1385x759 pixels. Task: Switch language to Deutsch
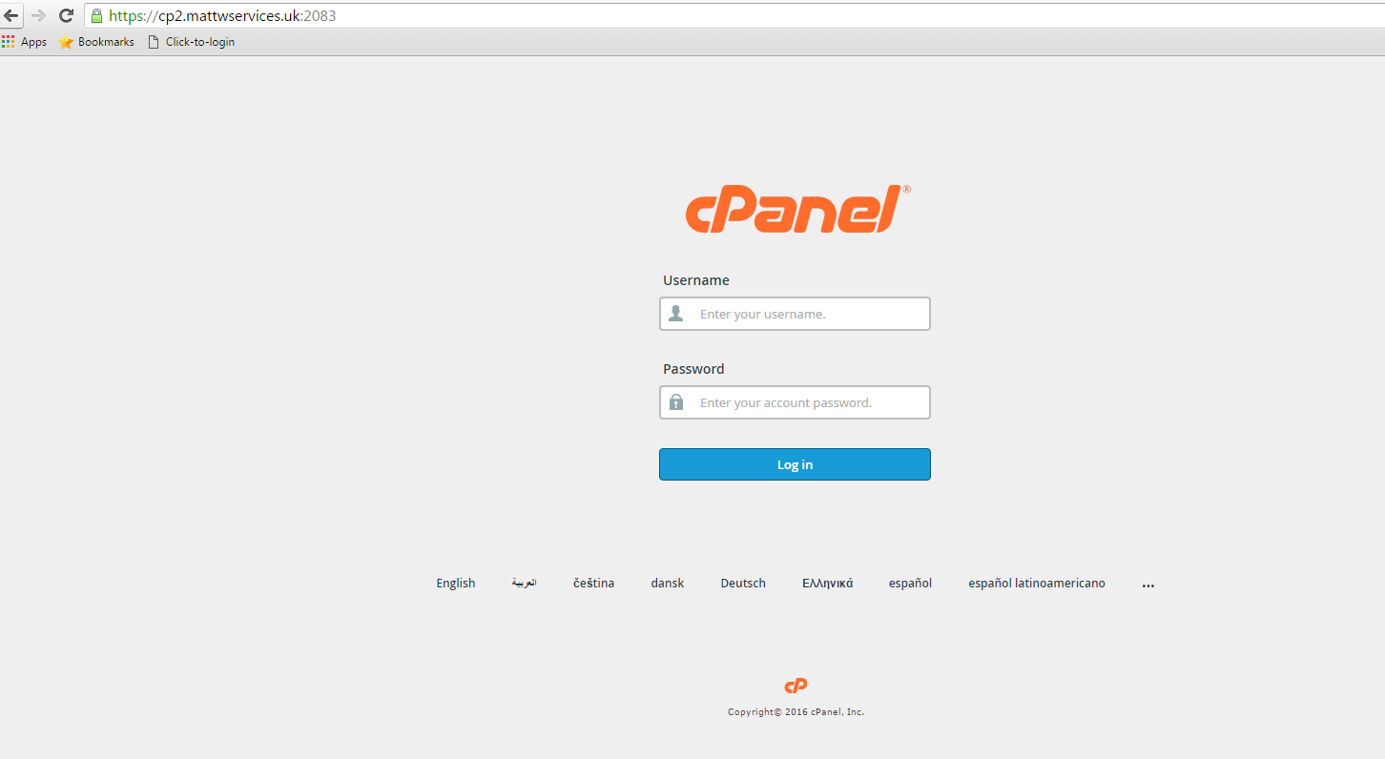tap(743, 584)
